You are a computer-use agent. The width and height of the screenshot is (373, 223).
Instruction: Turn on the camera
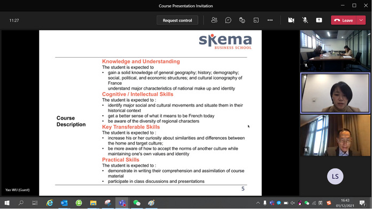(x=291, y=20)
